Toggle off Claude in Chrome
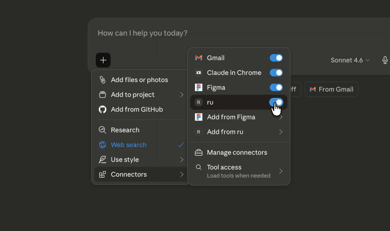Viewport: 390px width, 231px height. coord(276,73)
